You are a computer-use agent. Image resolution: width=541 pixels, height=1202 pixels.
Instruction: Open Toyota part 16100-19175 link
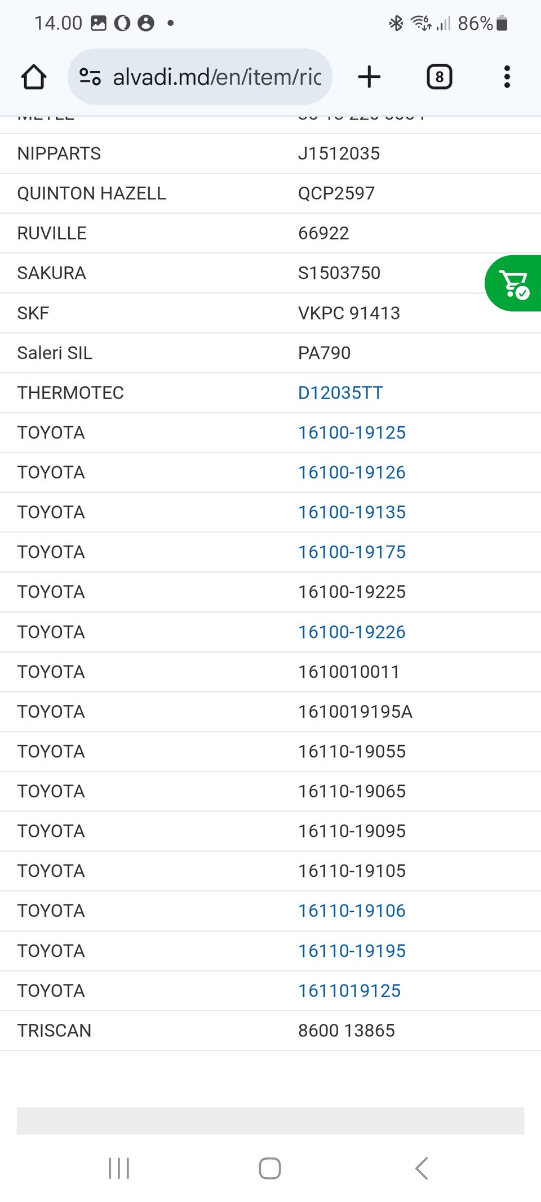[x=352, y=552]
